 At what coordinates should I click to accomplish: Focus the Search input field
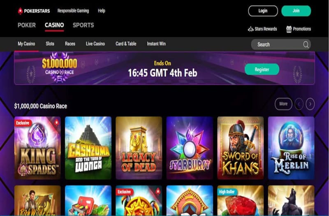281,44
